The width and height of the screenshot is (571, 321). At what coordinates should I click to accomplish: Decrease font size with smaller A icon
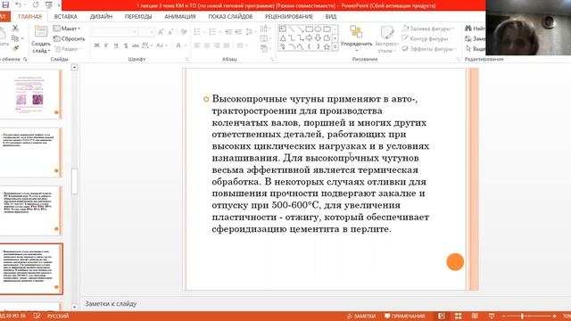pos(170,32)
